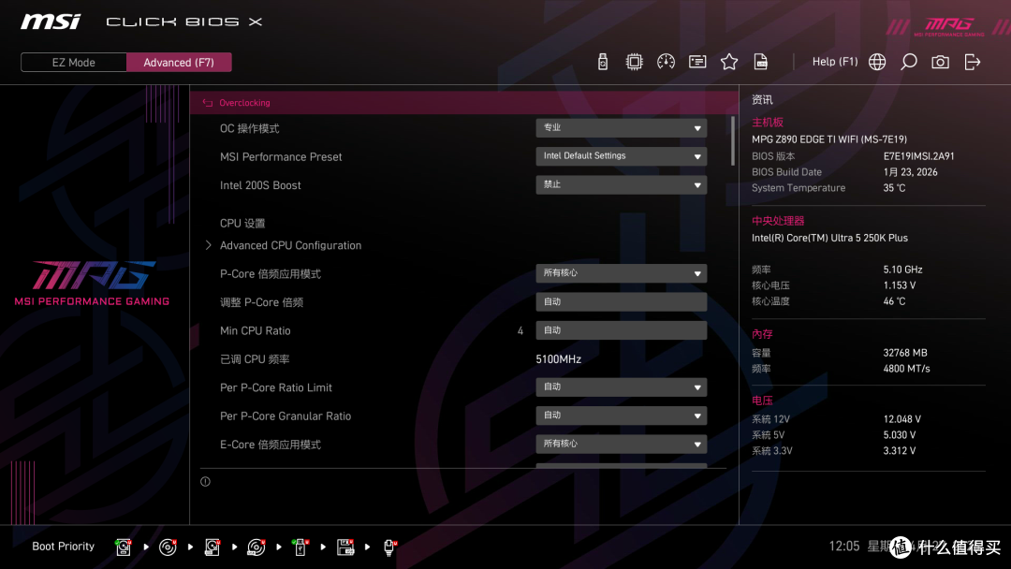Screen dimensions: 1011x569
Task: Click the 调整 P-Core 倍频 input field
Action: pyautogui.click(x=621, y=301)
